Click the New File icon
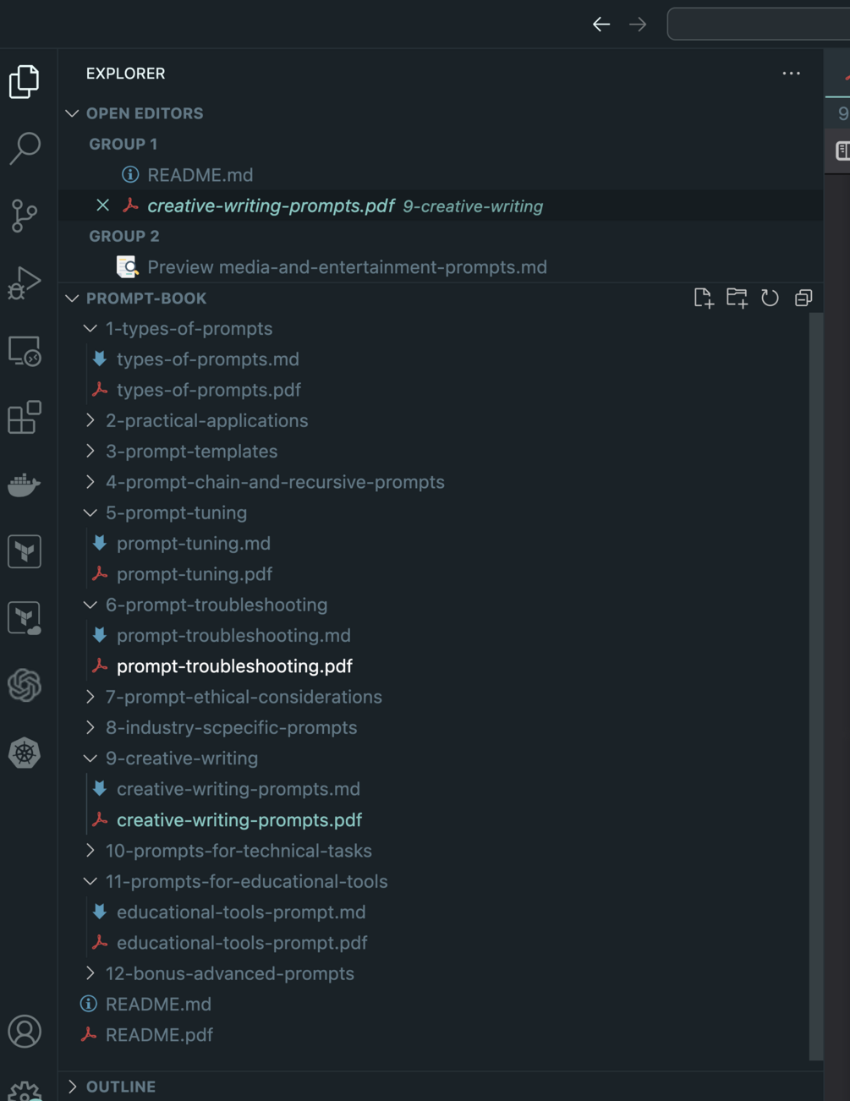 coord(703,298)
